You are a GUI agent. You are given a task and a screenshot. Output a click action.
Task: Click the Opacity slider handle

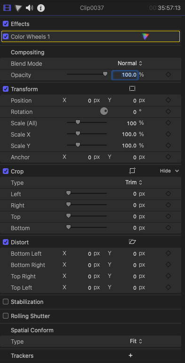tap(105, 74)
